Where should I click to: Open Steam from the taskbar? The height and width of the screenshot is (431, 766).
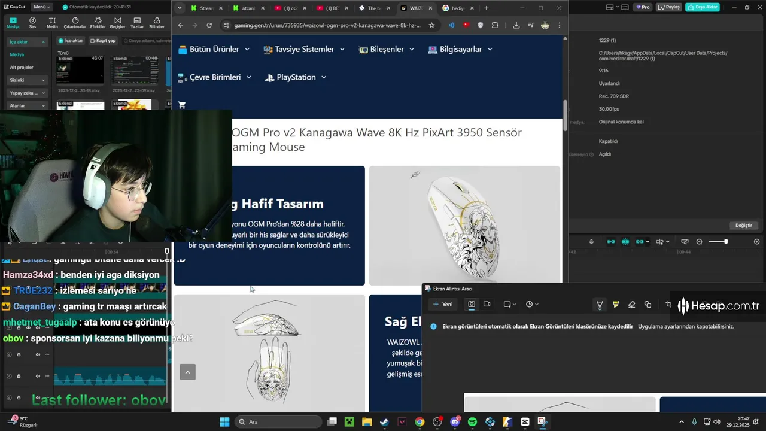tap(384, 422)
